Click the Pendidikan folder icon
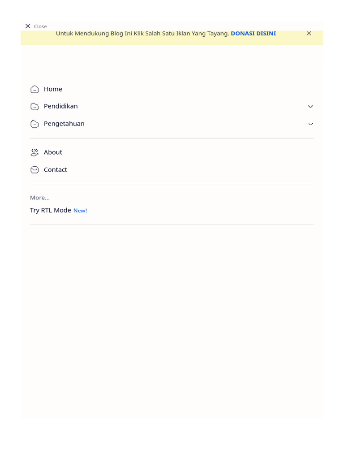Screen dimensions: 344x459 (x=34, y=106)
